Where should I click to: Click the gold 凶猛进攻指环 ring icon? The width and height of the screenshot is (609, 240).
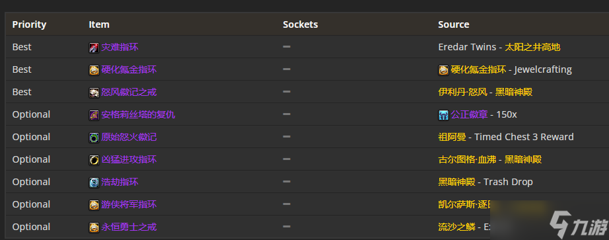pos(94,160)
